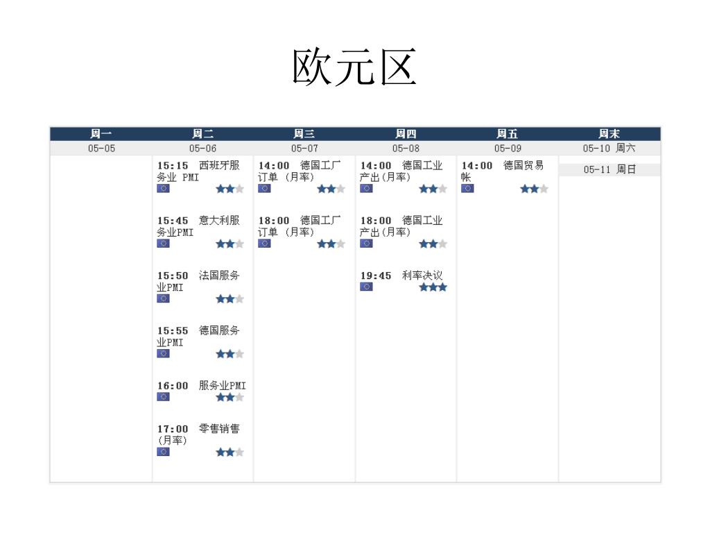Image resolution: width=710 pixels, height=533 pixels.
Task: Click the star rating for 18:00 德国工厂订单
Action: [x=331, y=244]
